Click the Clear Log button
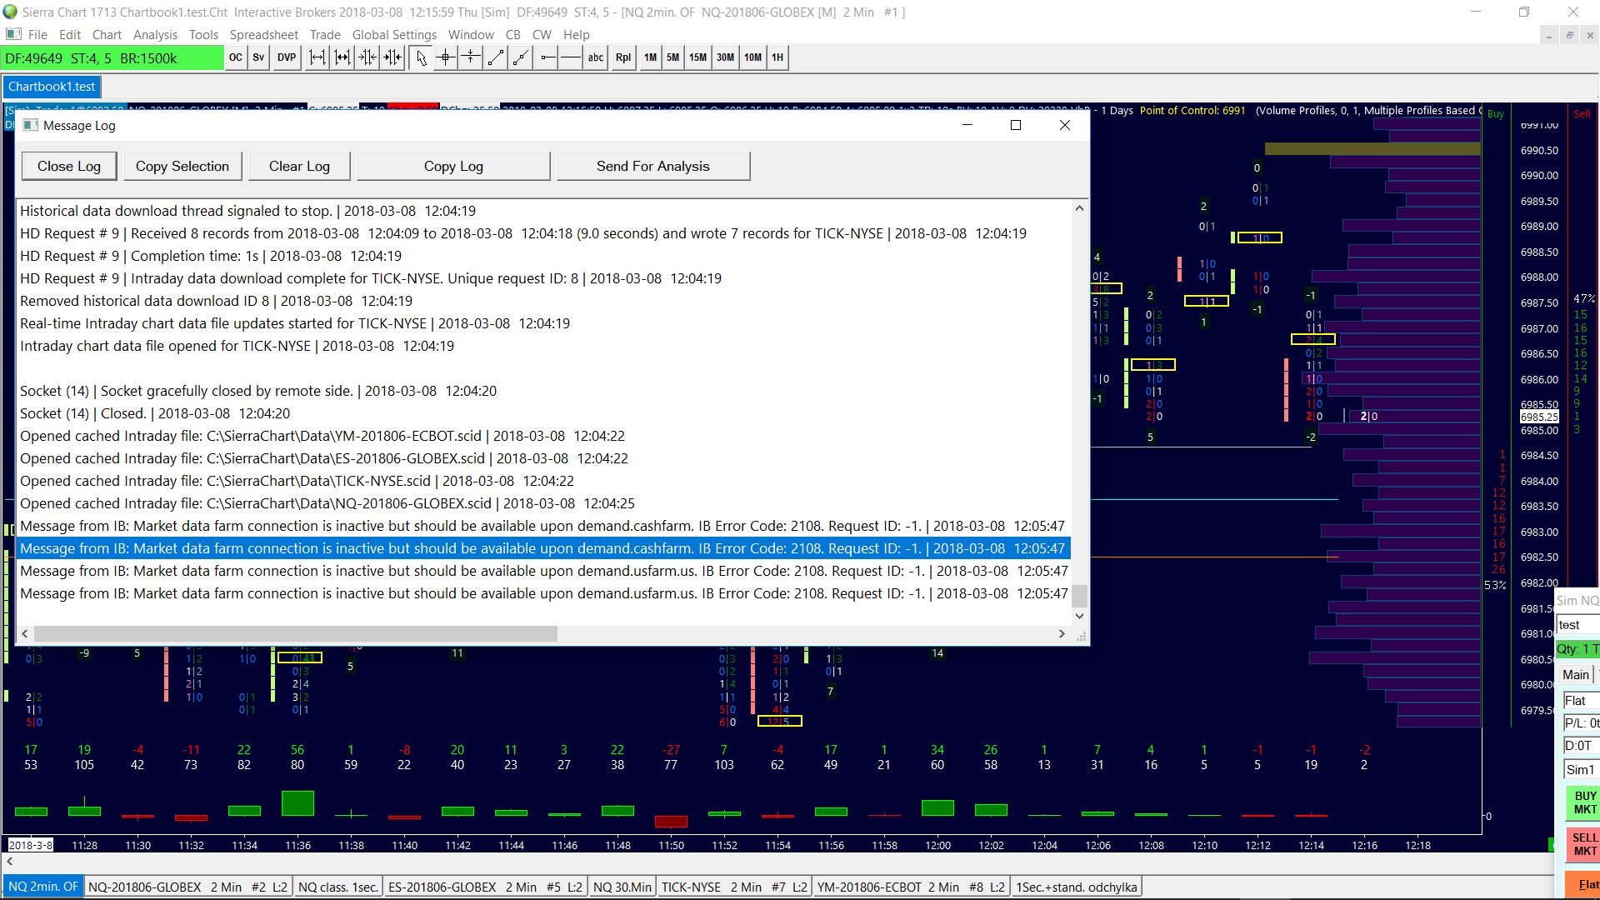1600x900 pixels. click(299, 166)
